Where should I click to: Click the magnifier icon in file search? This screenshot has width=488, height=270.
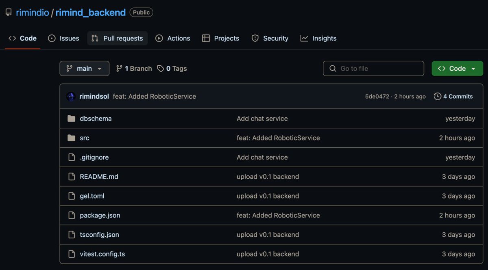[x=333, y=69]
